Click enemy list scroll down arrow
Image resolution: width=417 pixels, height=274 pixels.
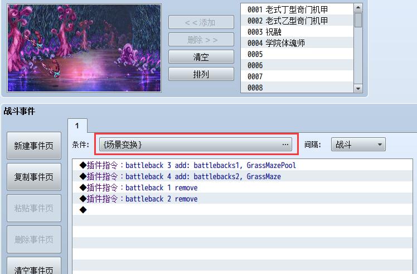[358, 89]
